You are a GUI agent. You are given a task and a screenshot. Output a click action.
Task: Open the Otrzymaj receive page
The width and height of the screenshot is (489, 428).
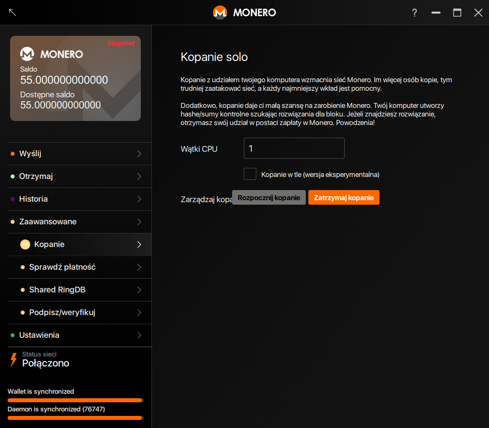click(x=80, y=176)
